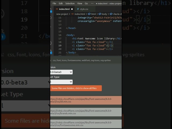The height and width of the screenshot is (129, 172).
Task: Open the Go menu
Action: (x=86, y=3)
